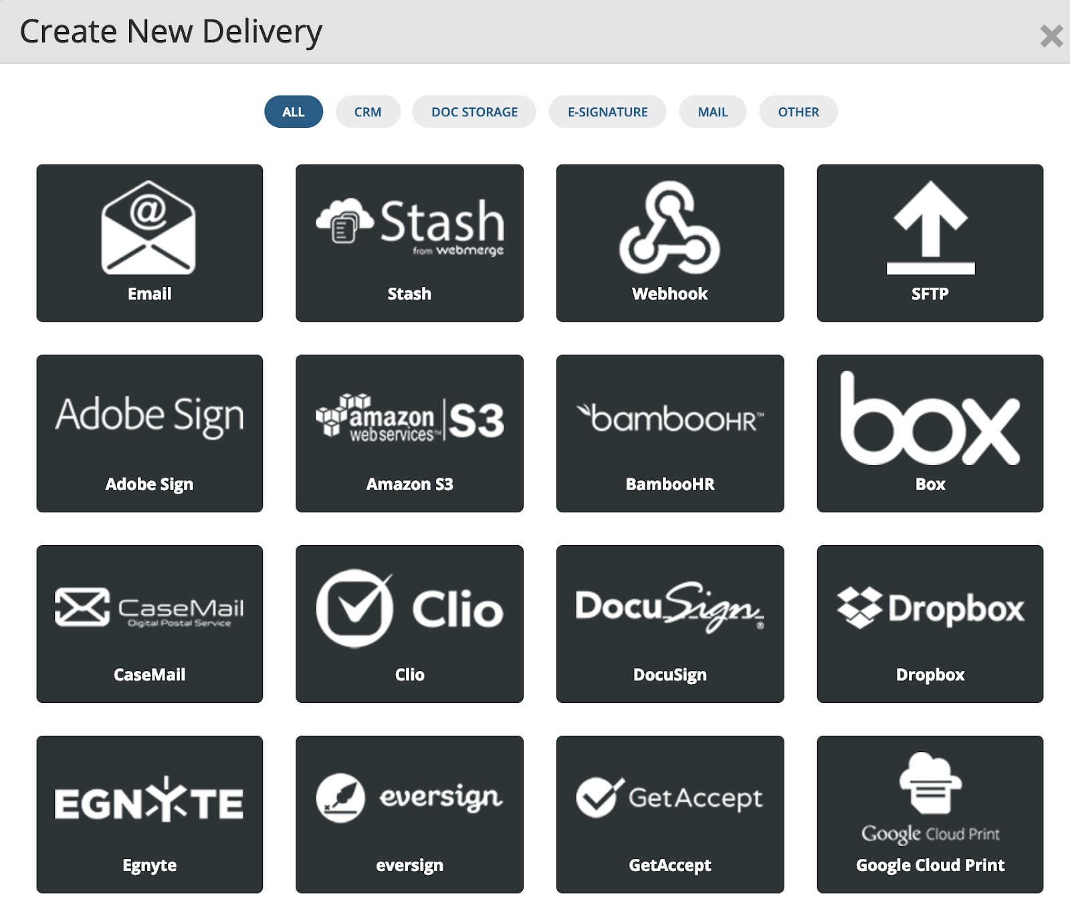Close the Create New Delivery dialog
Image resolution: width=1070 pixels, height=911 pixels.
coord(1051,35)
